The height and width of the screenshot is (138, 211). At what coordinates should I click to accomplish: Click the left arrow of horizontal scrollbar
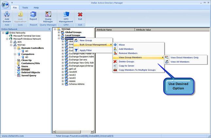click(54, 132)
